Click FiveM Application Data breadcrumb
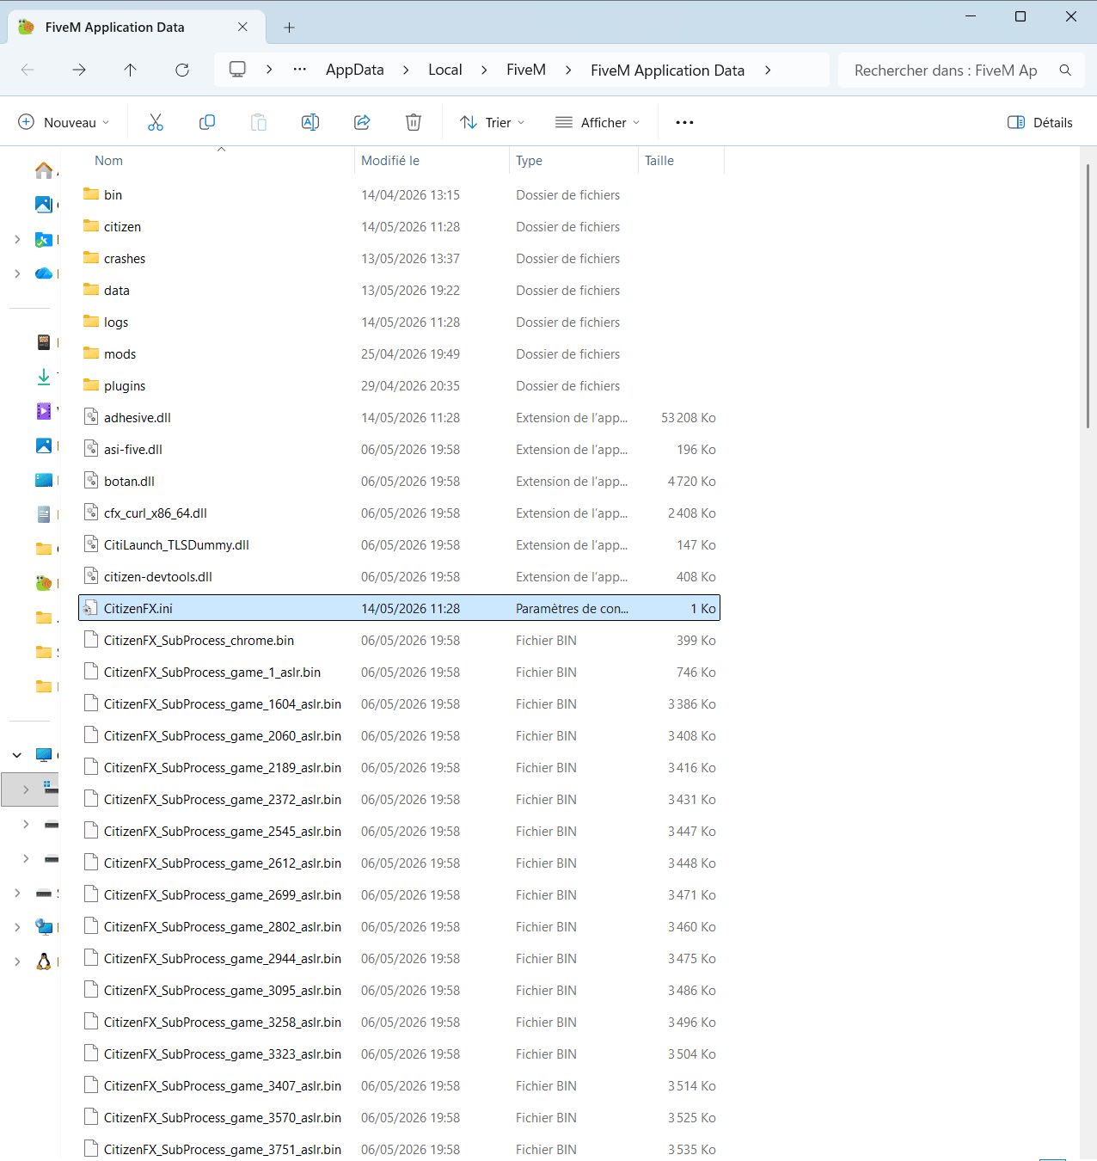This screenshot has width=1097, height=1161. click(668, 71)
